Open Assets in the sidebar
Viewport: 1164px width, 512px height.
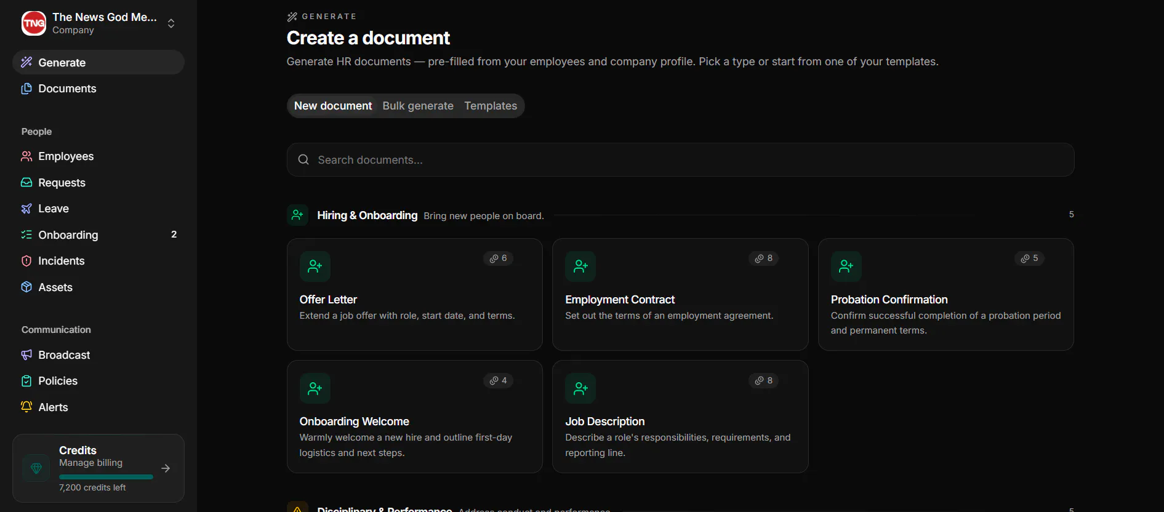pos(98,287)
